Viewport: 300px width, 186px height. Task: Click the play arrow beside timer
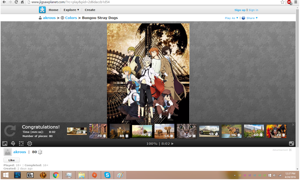(172, 144)
